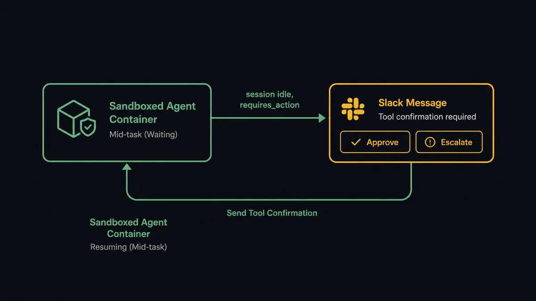Click the Escalate button
The width and height of the screenshot is (536, 301).
coord(449,142)
